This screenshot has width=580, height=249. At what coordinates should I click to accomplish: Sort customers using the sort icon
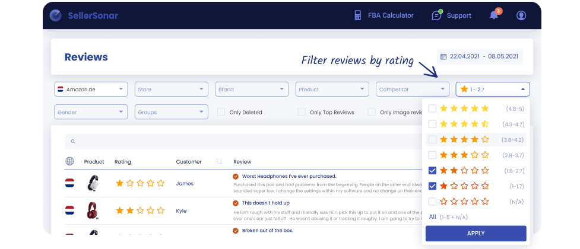pyautogui.click(x=218, y=161)
